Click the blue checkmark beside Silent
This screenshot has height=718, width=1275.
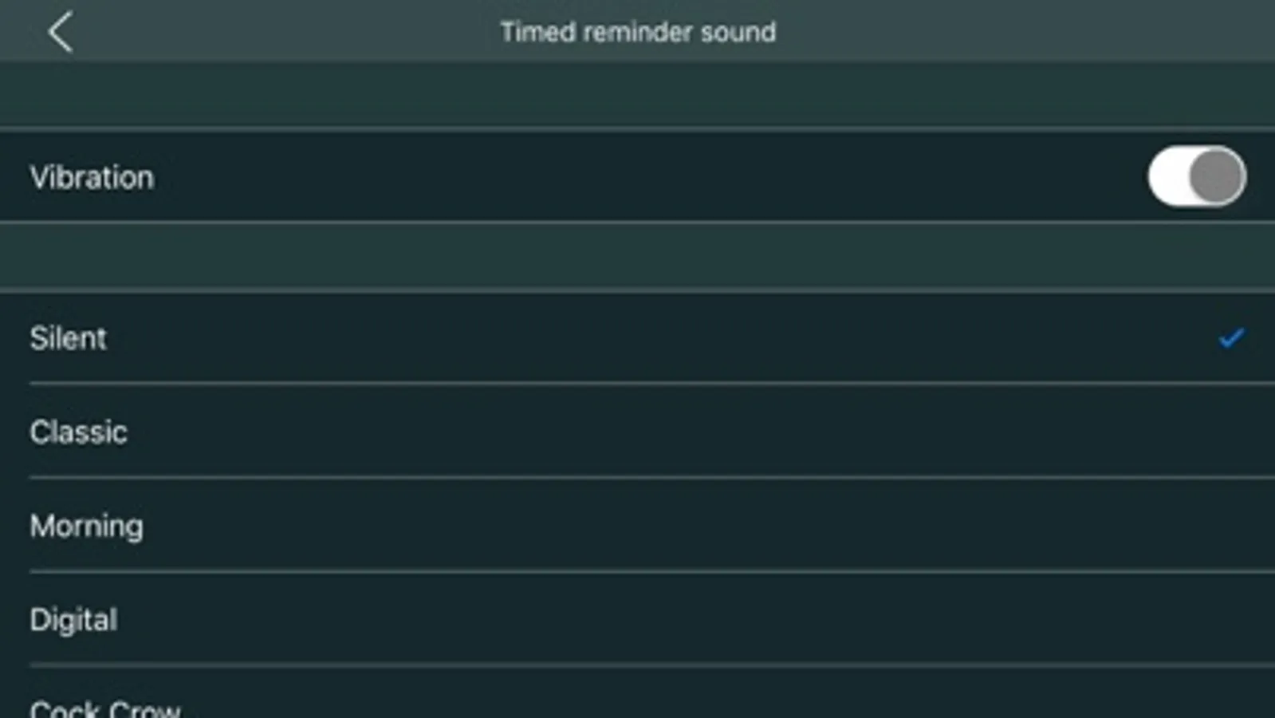[1231, 338]
